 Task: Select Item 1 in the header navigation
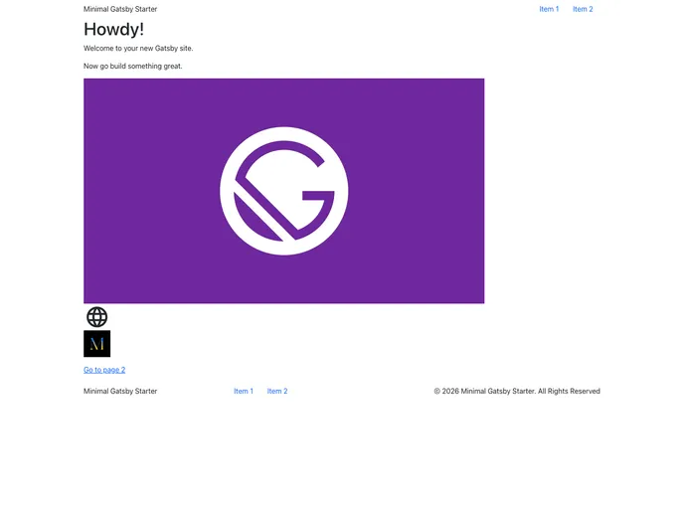point(549,9)
